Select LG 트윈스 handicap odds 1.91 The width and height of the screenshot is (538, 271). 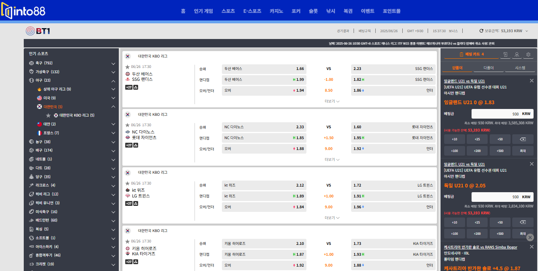point(393,196)
